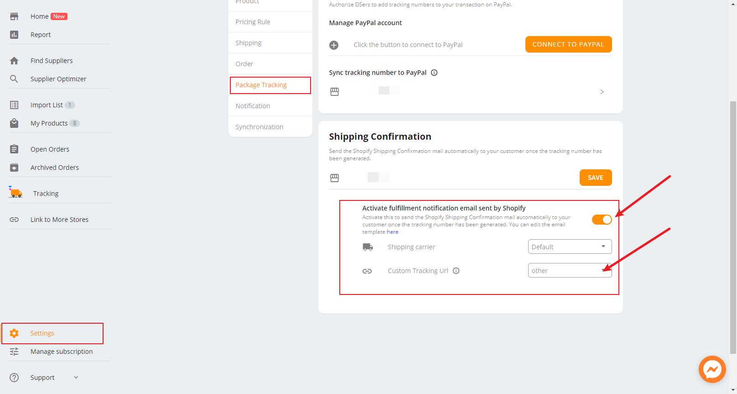Select the Package Tracking settings tab
737x394 pixels.
click(270, 85)
